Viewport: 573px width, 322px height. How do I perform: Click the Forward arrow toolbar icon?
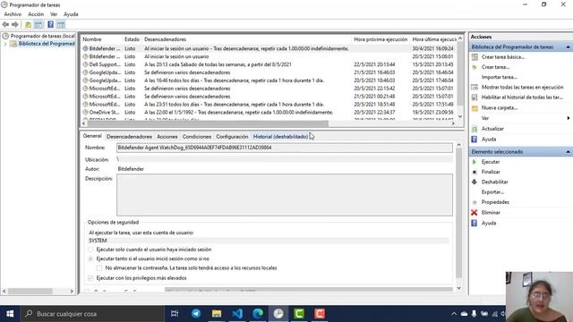tap(15, 24)
